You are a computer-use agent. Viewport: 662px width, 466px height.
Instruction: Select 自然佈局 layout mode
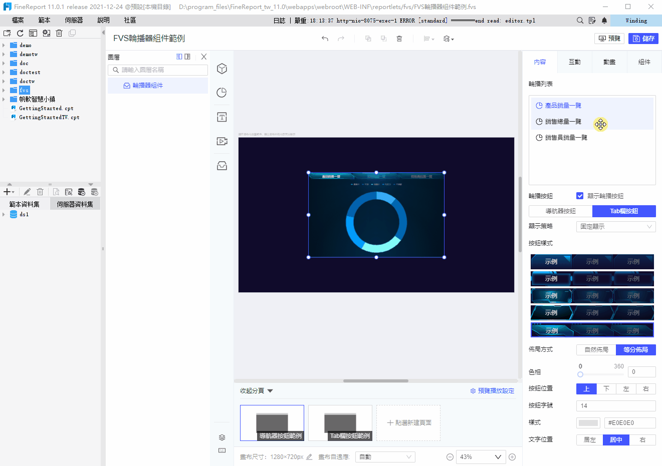[596, 350]
